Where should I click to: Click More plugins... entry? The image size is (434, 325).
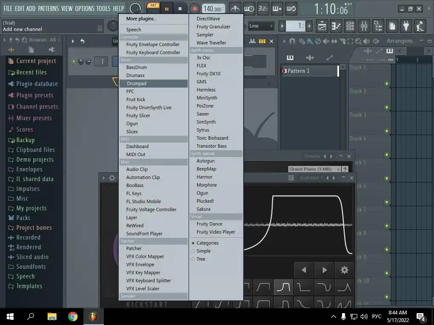(x=153, y=19)
